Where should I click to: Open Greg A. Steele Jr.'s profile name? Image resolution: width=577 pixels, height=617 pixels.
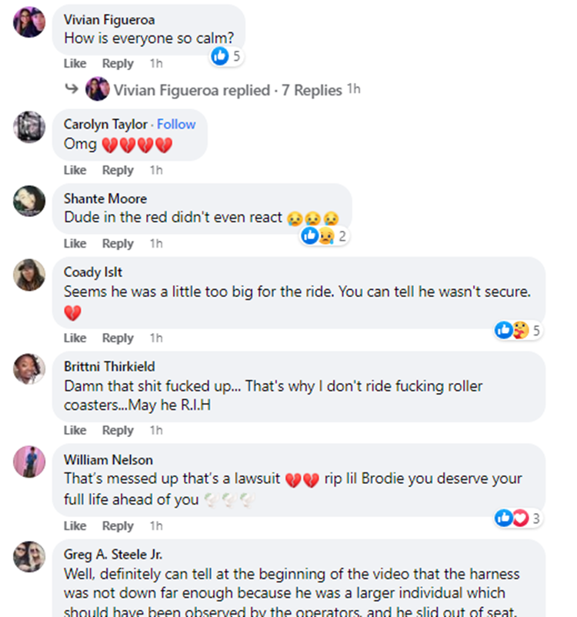(x=113, y=554)
